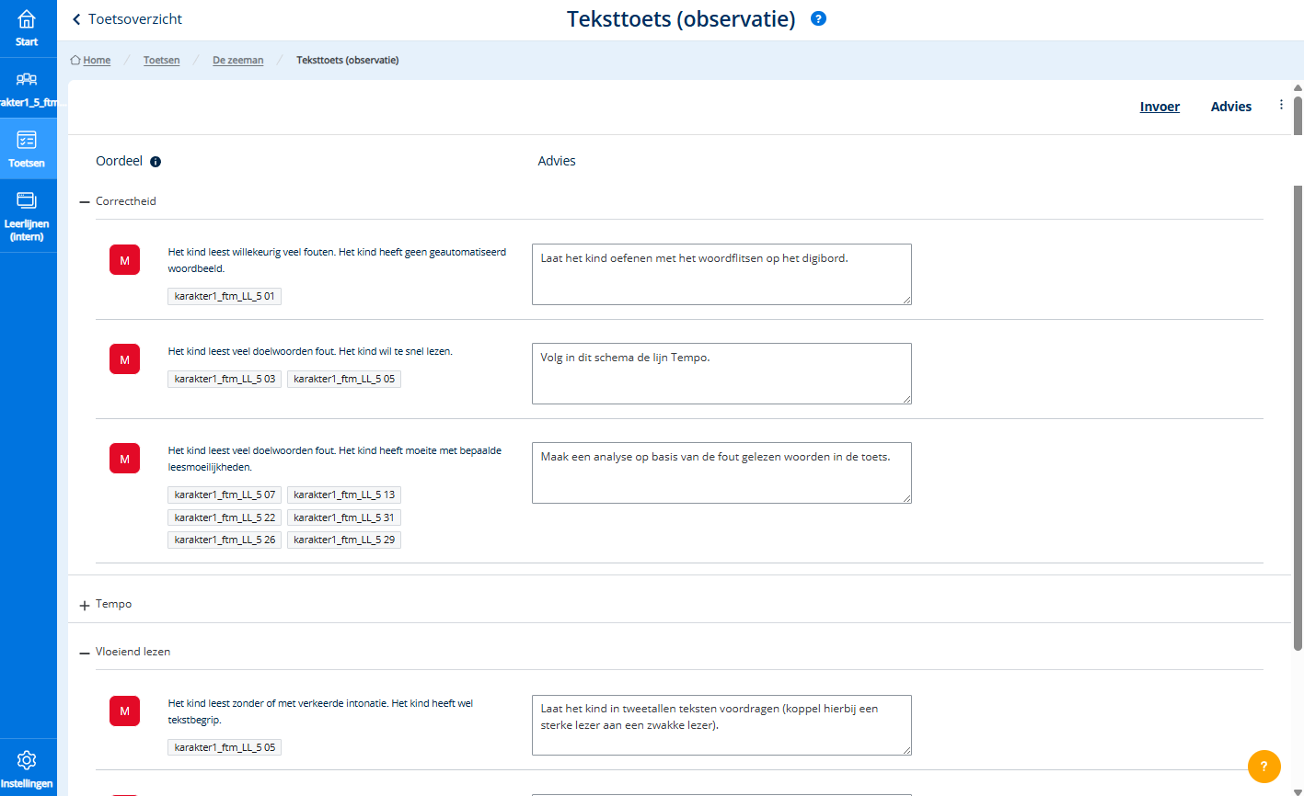
Task: Click student tag karakter1_ftm_LL_5 26
Action: tap(225, 540)
